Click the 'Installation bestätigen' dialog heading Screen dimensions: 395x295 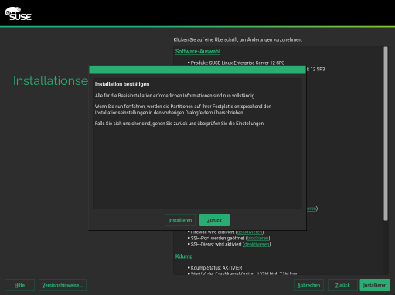[122, 84]
